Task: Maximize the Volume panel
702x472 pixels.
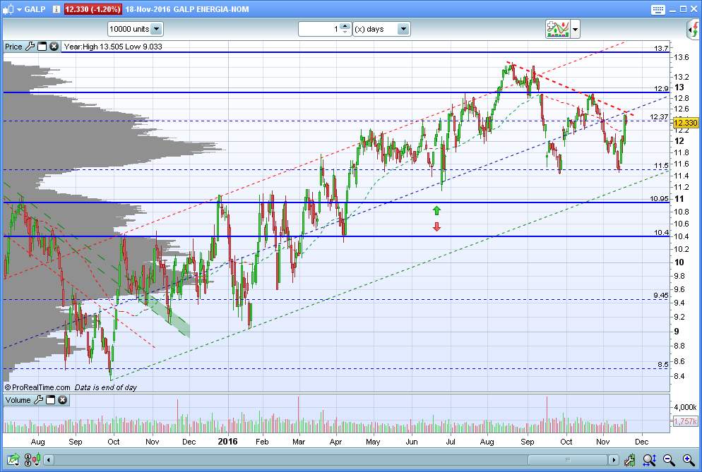Action: (51, 400)
